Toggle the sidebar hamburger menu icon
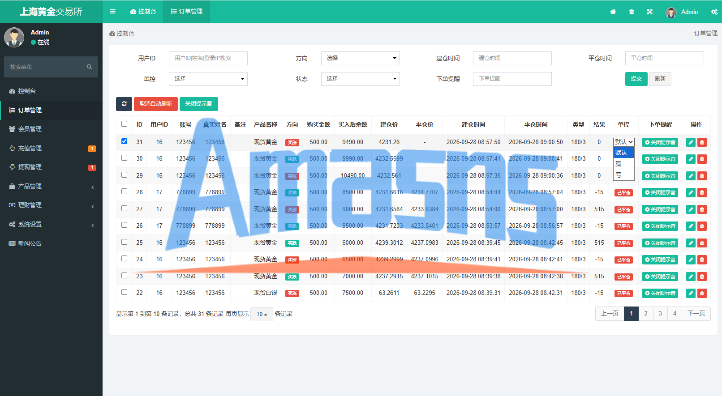722x396 pixels. [113, 12]
